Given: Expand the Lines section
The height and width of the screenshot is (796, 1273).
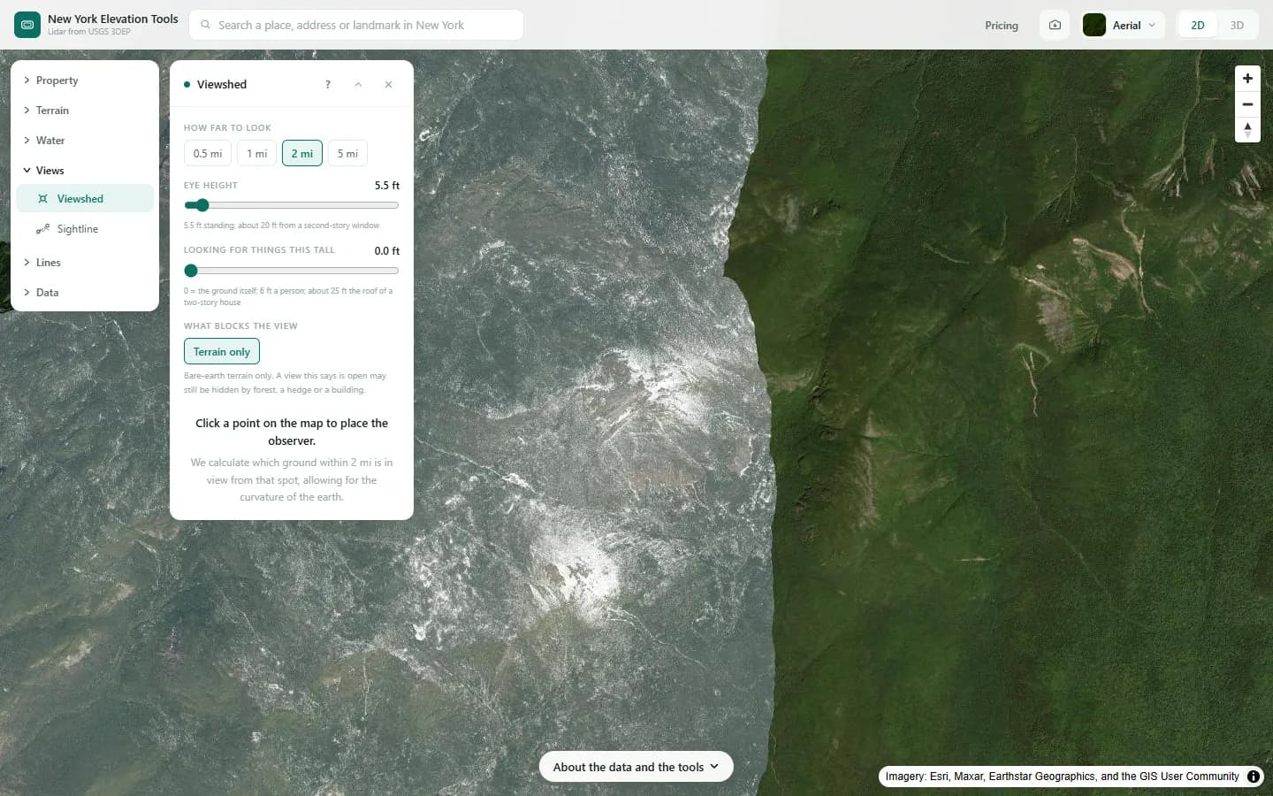Looking at the screenshot, I should tap(85, 263).
